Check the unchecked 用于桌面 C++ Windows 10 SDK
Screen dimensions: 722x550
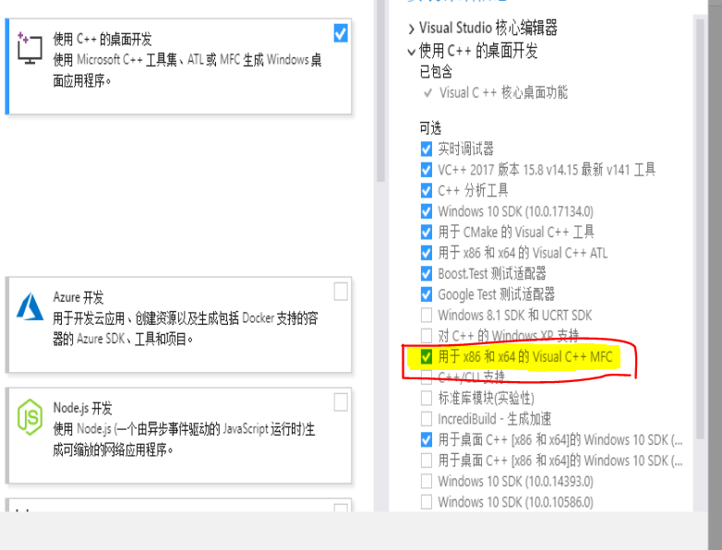(x=427, y=460)
